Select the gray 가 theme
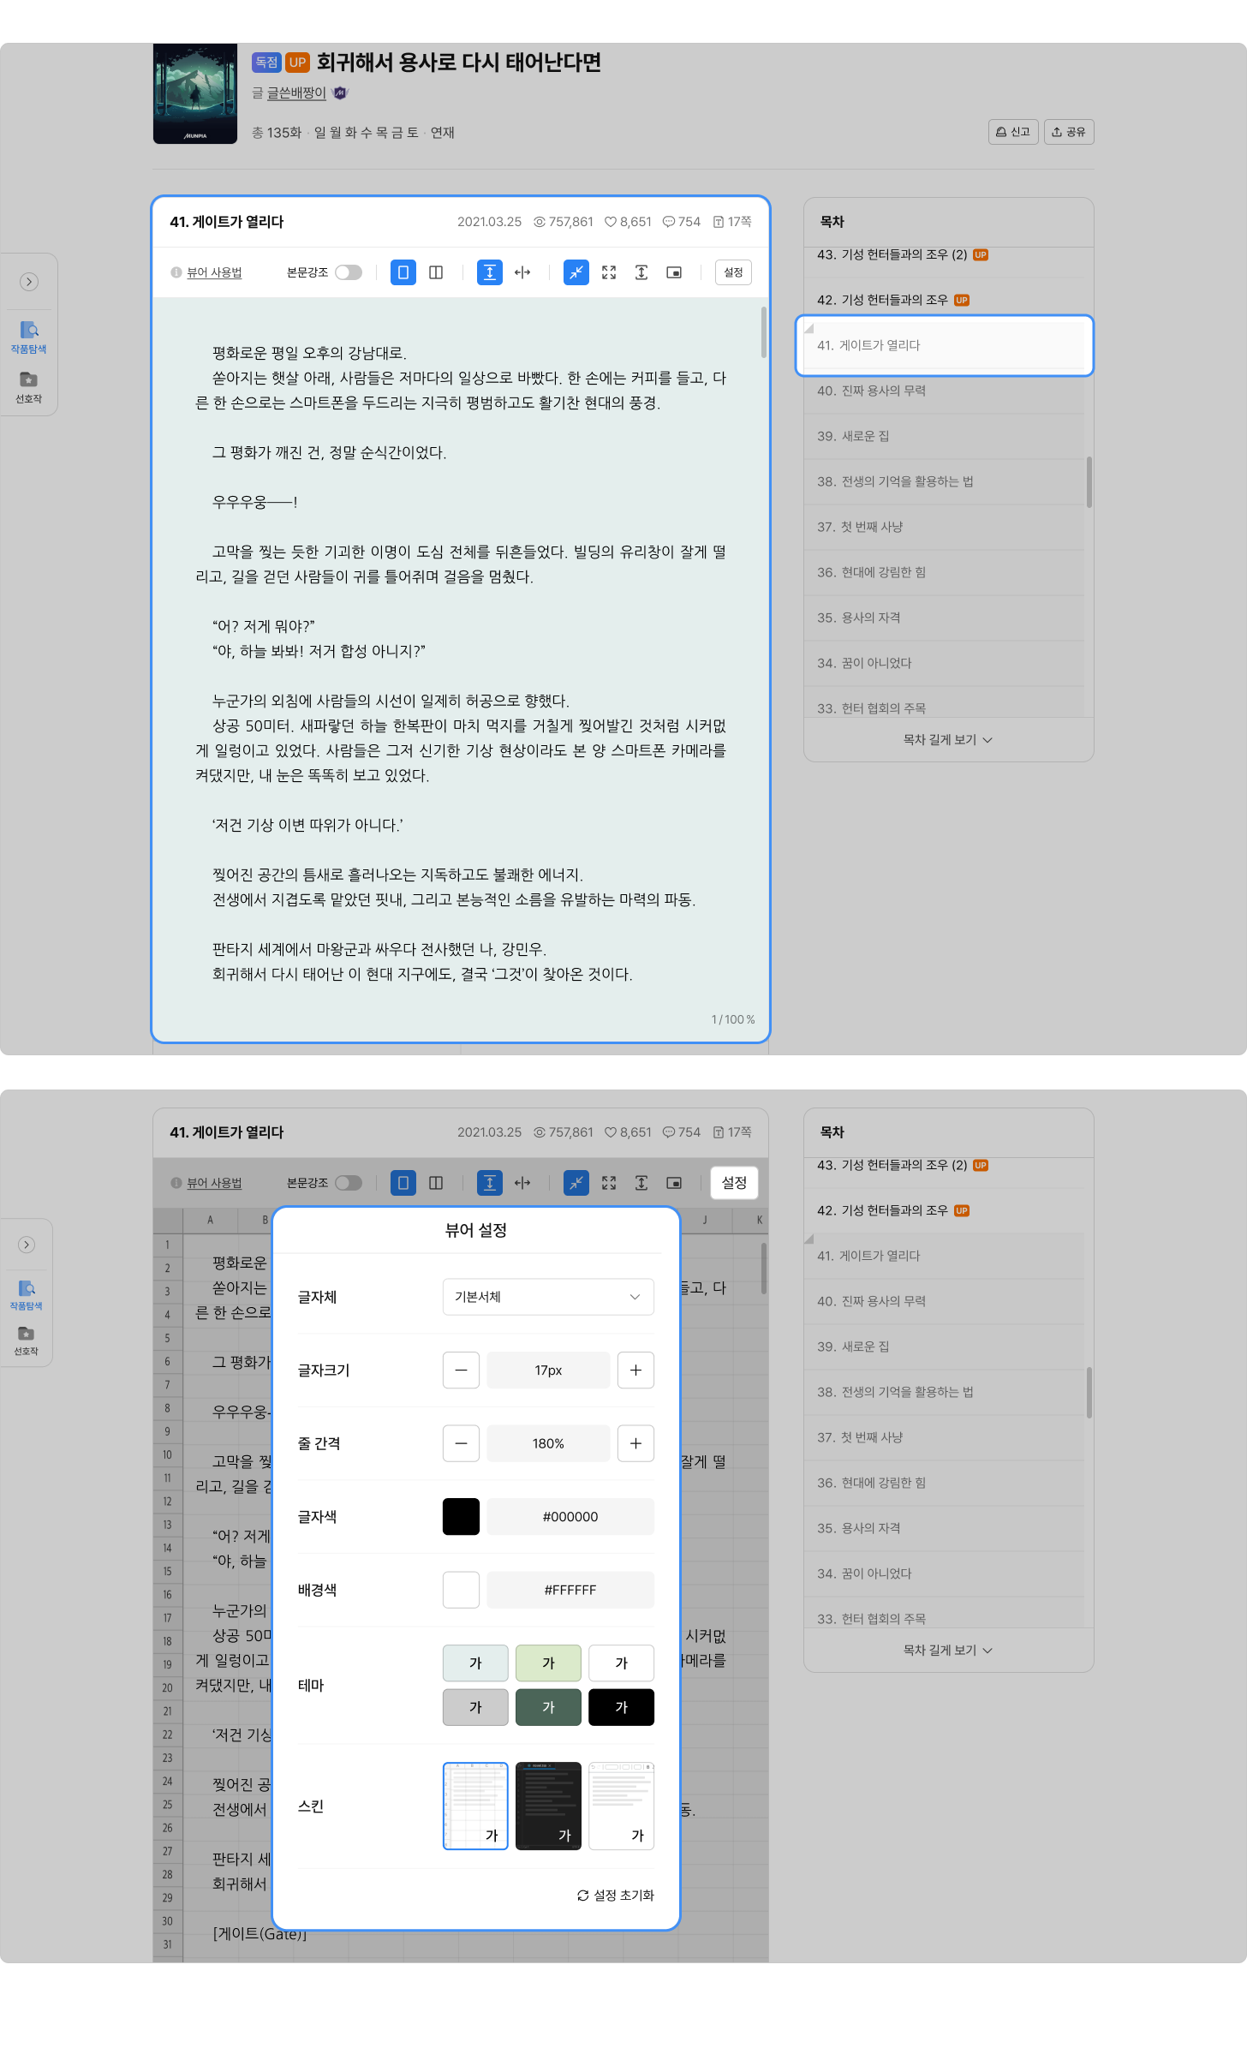The image size is (1247, 2066). coord(475,1707)
